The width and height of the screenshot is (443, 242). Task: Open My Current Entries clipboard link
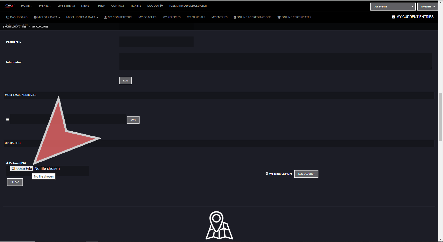click(413, 17)
